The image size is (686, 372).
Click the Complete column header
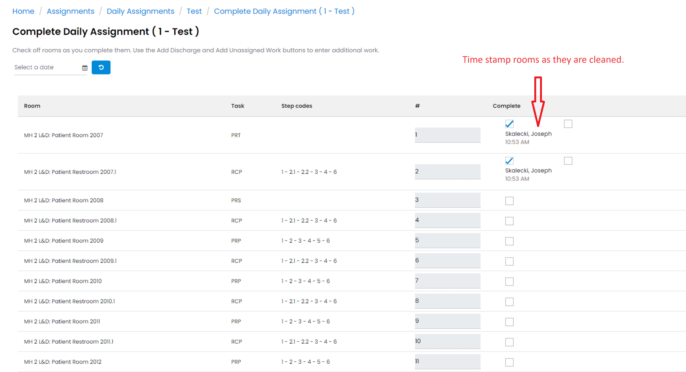pos(506,106)
